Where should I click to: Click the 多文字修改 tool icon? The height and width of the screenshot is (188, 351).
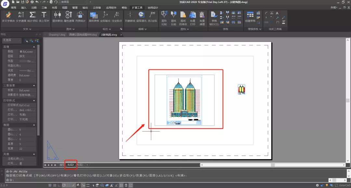(8, 15)
